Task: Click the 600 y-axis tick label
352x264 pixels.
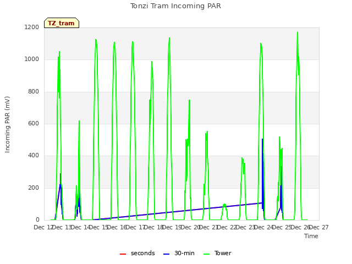Action: coord(34,123)
